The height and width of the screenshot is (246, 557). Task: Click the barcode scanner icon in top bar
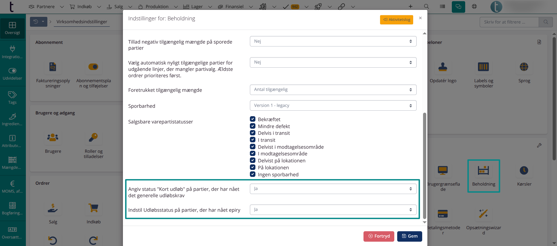click(x=442, y=6)
